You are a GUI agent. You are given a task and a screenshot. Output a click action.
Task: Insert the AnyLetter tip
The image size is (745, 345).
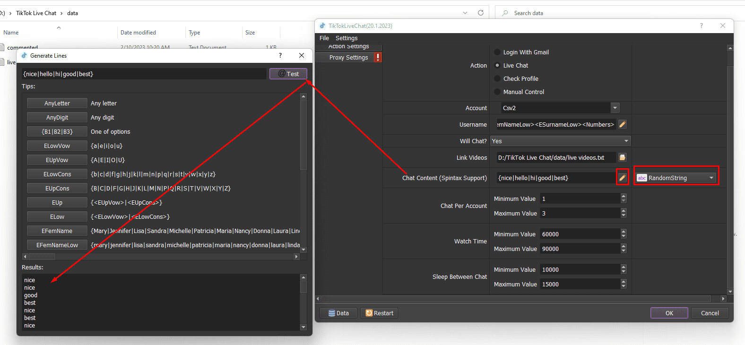[57, 103]
